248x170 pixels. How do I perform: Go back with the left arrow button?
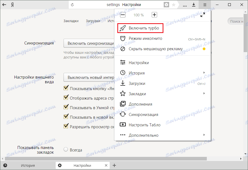4,5
